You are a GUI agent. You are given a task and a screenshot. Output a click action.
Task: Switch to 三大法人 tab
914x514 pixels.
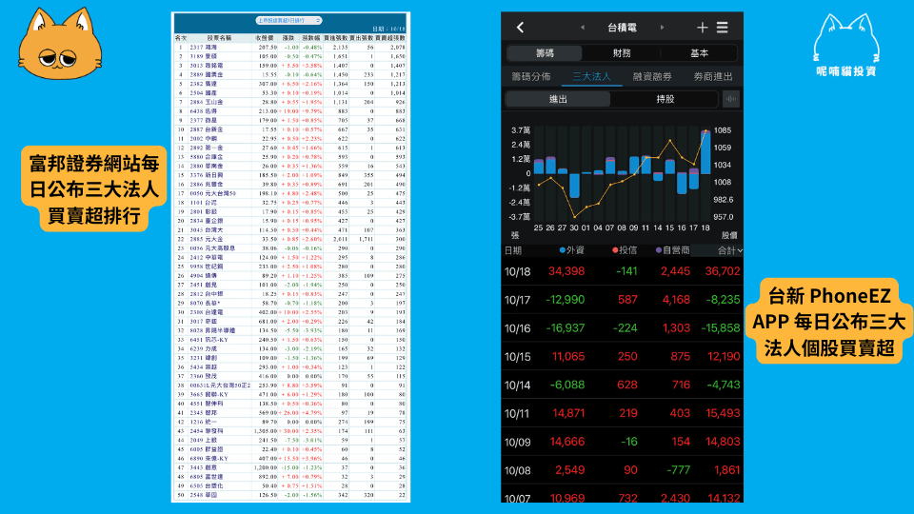tap(591, 76)
